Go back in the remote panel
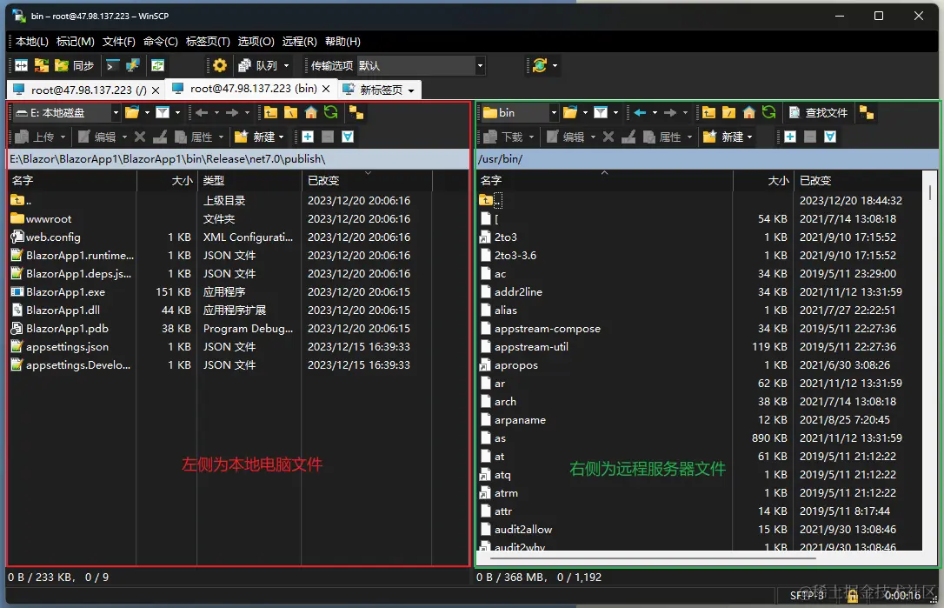 point(640,113)
